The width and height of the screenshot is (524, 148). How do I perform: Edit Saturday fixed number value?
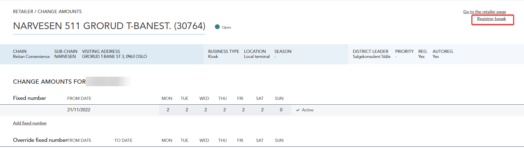pyautogui.click(x=262, y=110)
